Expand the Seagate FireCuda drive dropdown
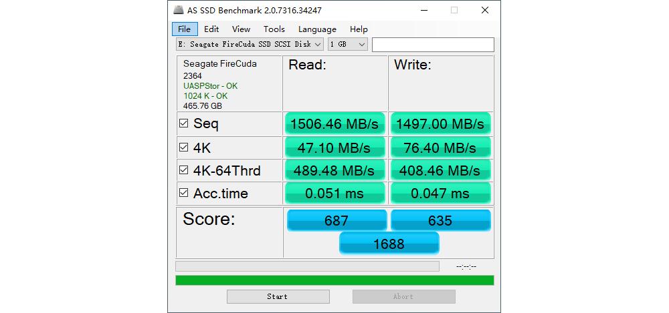This screenshot has width=669, height=313. pyautogui.click(x=250, y=44)
